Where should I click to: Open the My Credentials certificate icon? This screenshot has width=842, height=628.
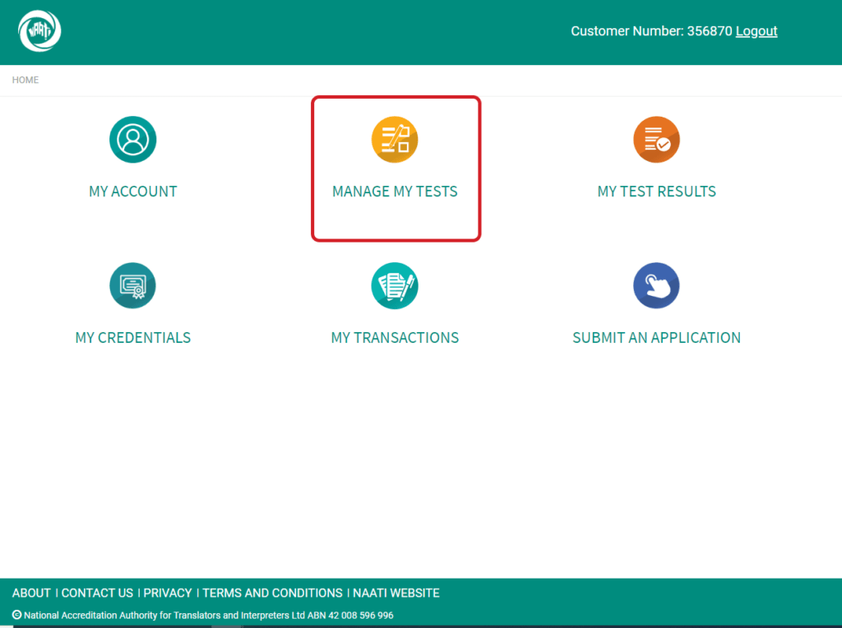pos(132,286)
